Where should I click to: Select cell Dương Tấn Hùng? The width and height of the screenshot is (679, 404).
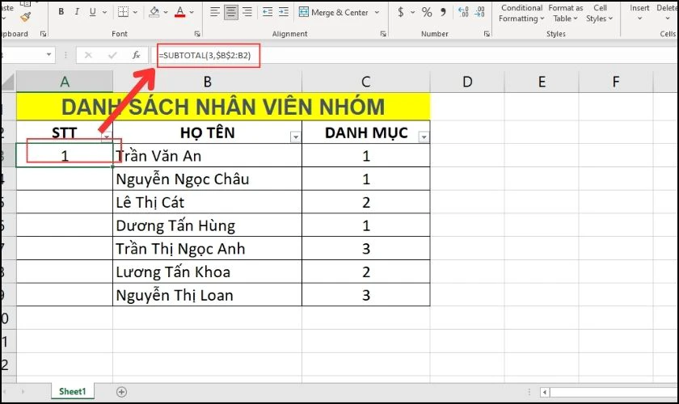[207, 225]
